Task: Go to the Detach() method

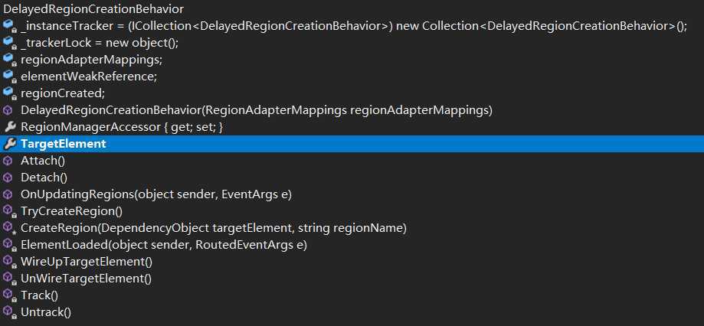Action: (44, 178)
